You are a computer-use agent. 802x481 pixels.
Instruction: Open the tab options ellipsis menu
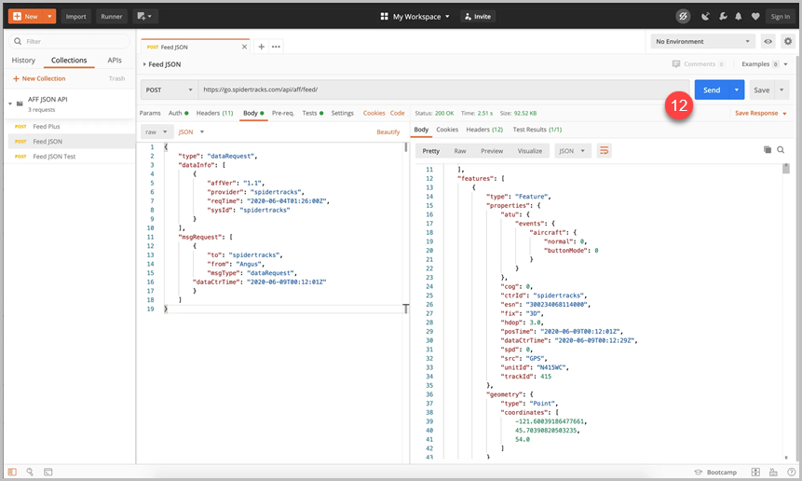277,47
